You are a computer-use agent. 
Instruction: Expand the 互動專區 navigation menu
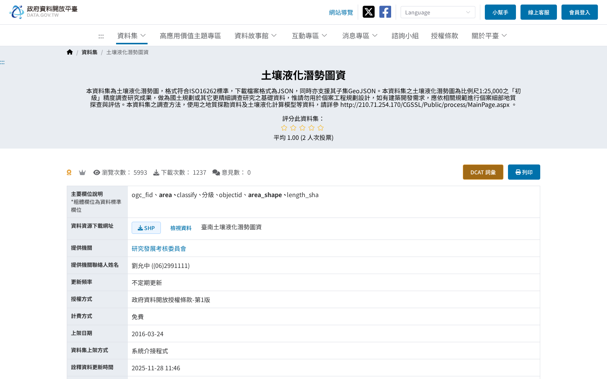point(309,36)
